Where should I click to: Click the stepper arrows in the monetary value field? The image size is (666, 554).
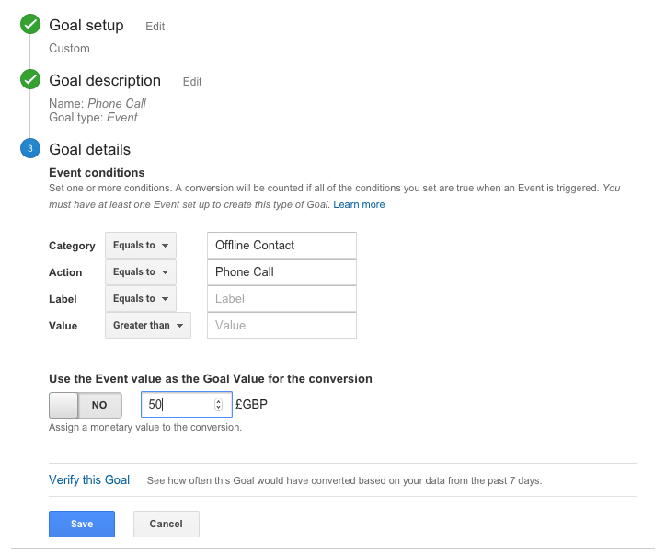218,404
